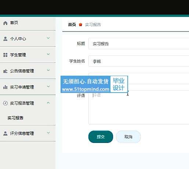The height and width of the screenshot is (169, 189).
Task: Open the 评分信息管理 menu
Action: 28,133
